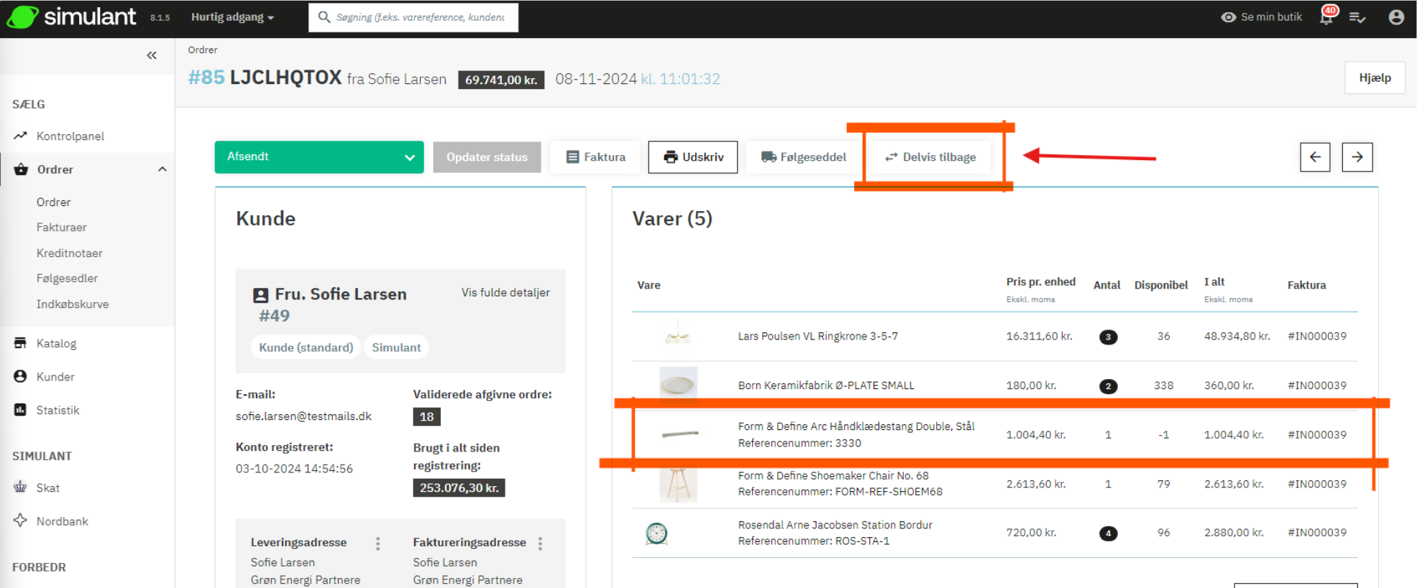Go to previous order arrow

[x=1315, y=157]
